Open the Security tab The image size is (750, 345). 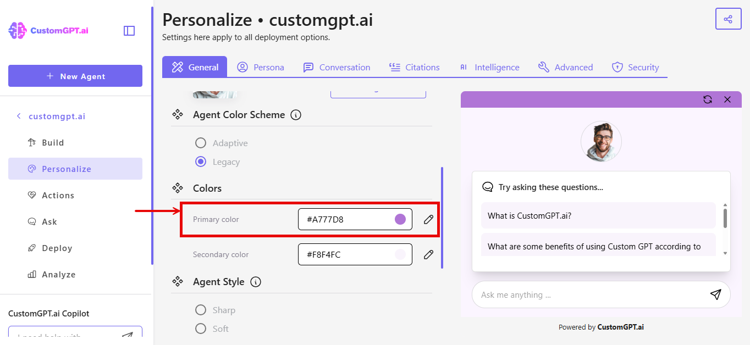pos(635,67)
